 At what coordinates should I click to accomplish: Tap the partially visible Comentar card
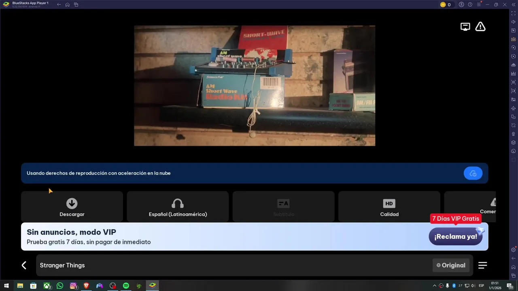470,207
